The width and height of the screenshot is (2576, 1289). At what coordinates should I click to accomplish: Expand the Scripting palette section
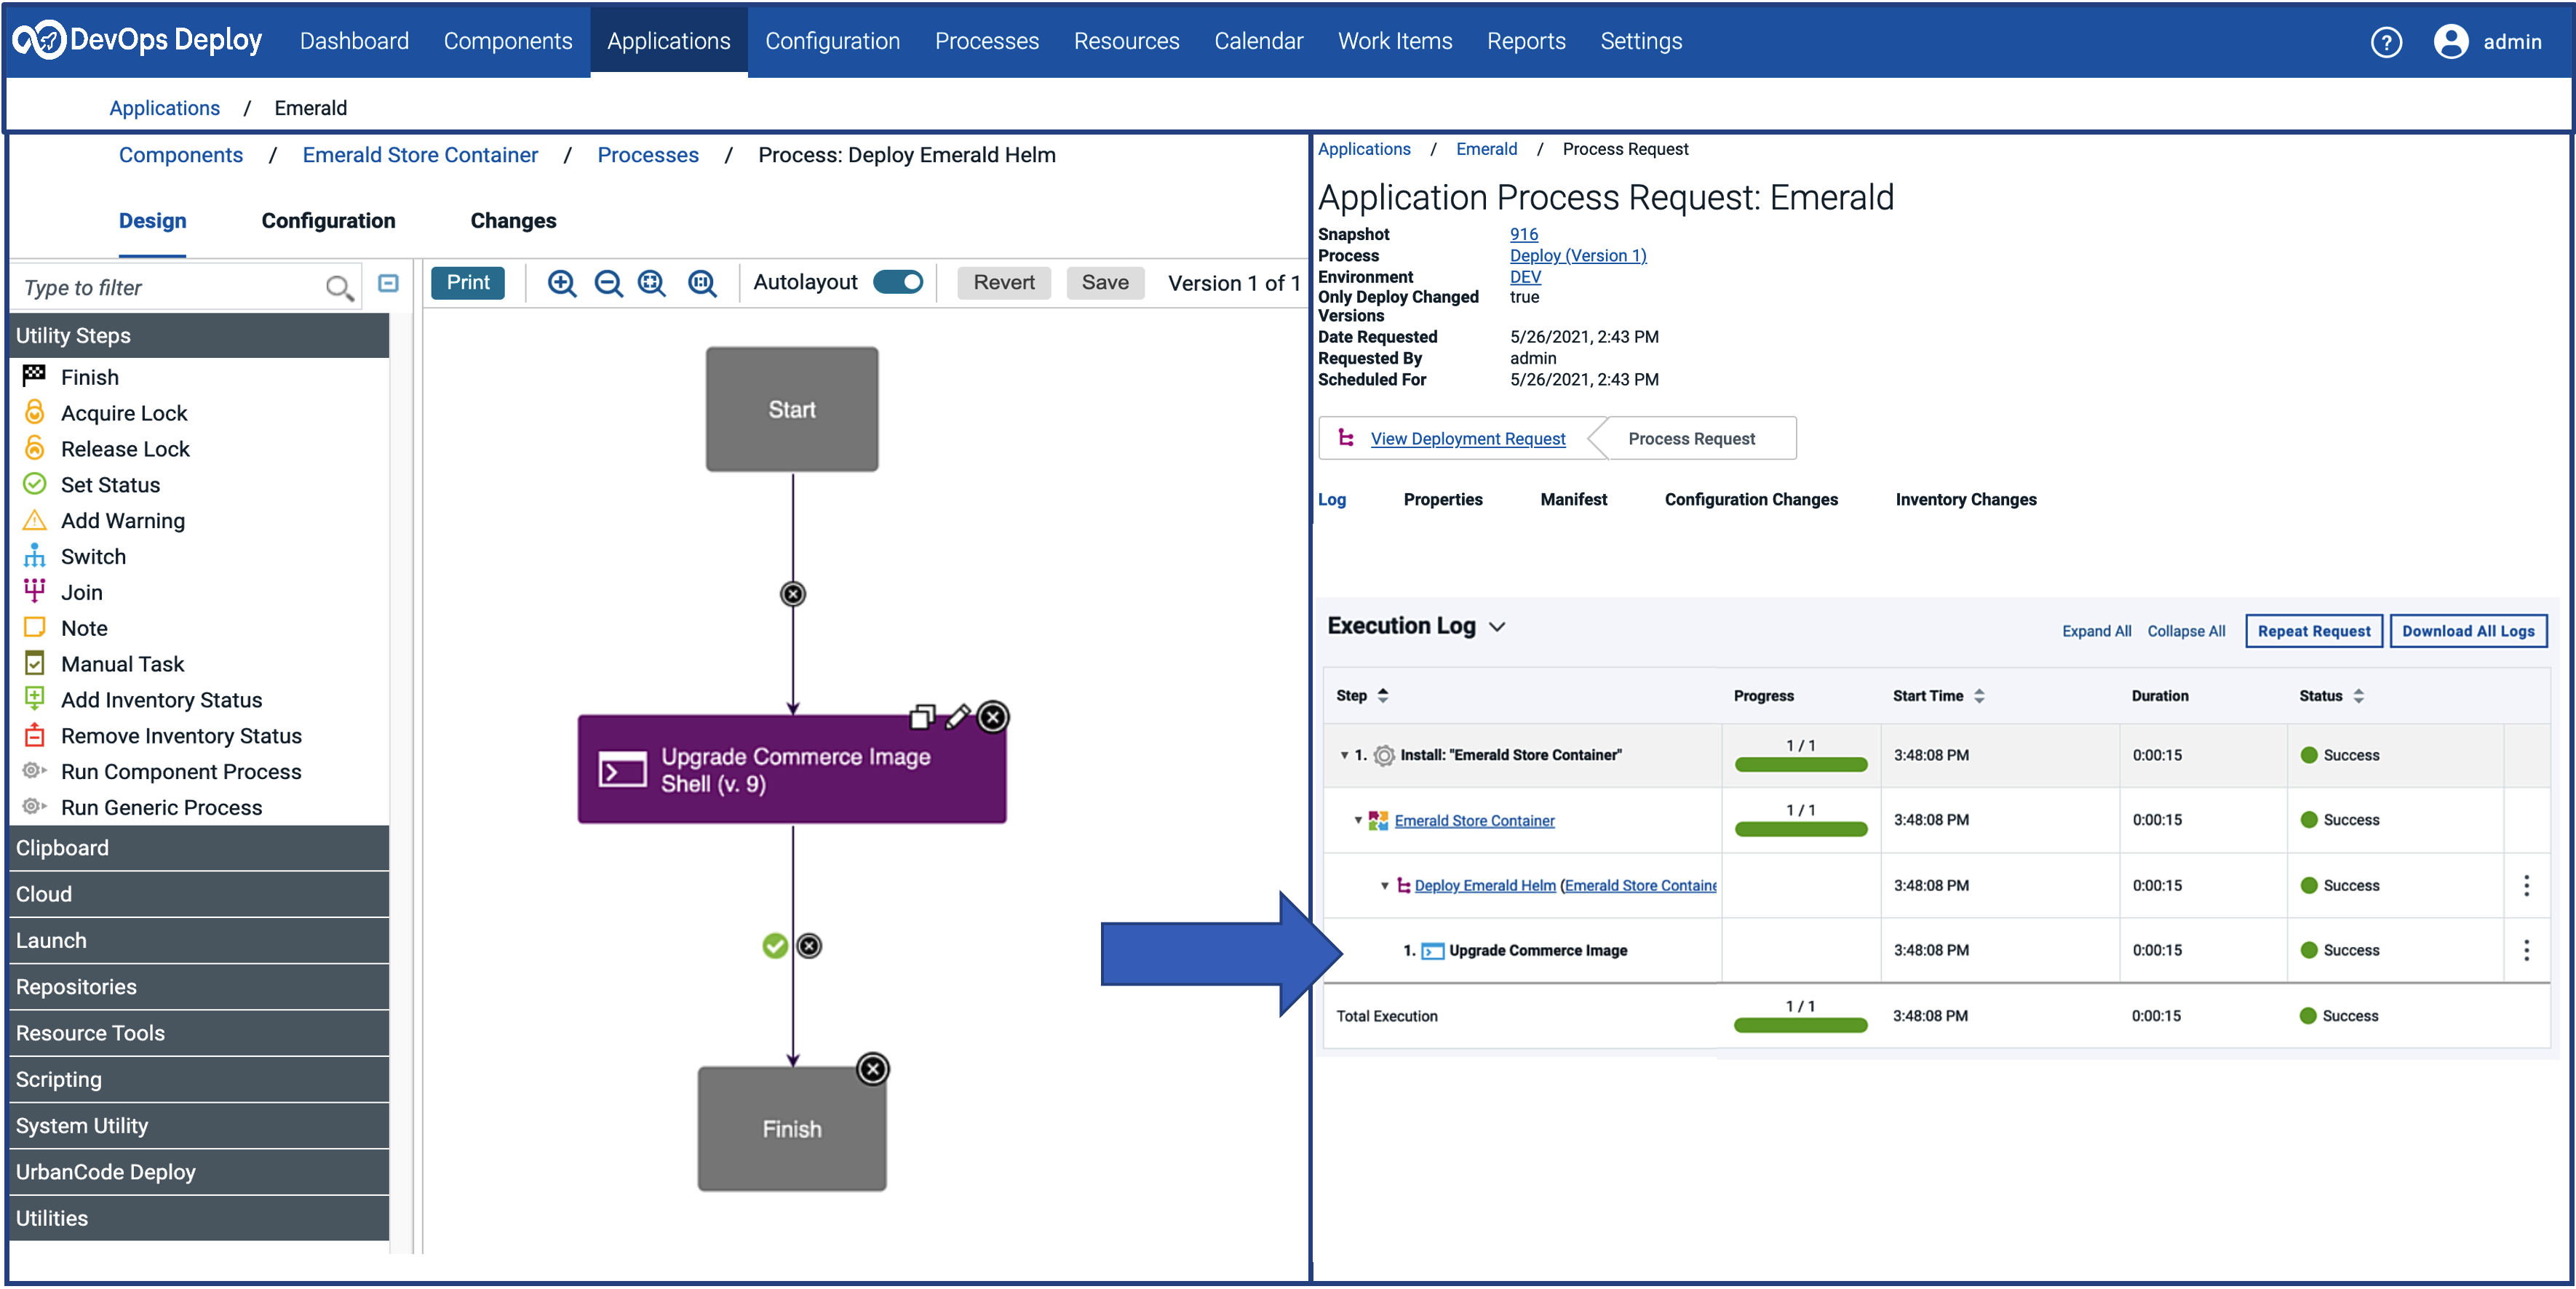(x=199, y=1080)
